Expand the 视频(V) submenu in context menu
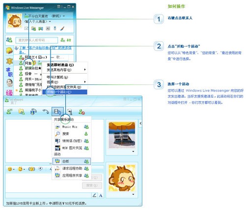 [65, 82]
